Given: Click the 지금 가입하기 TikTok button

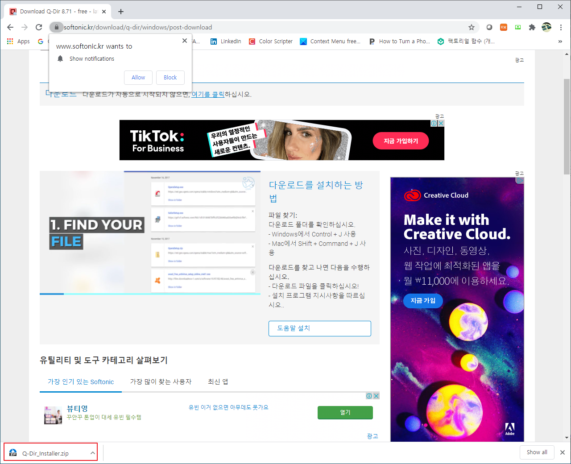Looking at the screenshot, I should pyautogui.click(x=401, y=141).
